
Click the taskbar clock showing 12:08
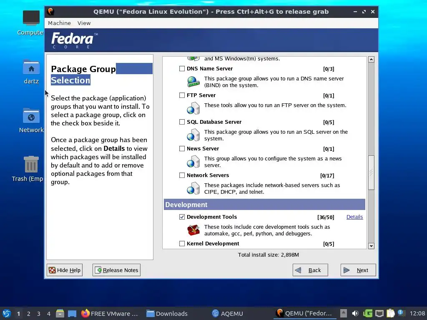[417, 313]
